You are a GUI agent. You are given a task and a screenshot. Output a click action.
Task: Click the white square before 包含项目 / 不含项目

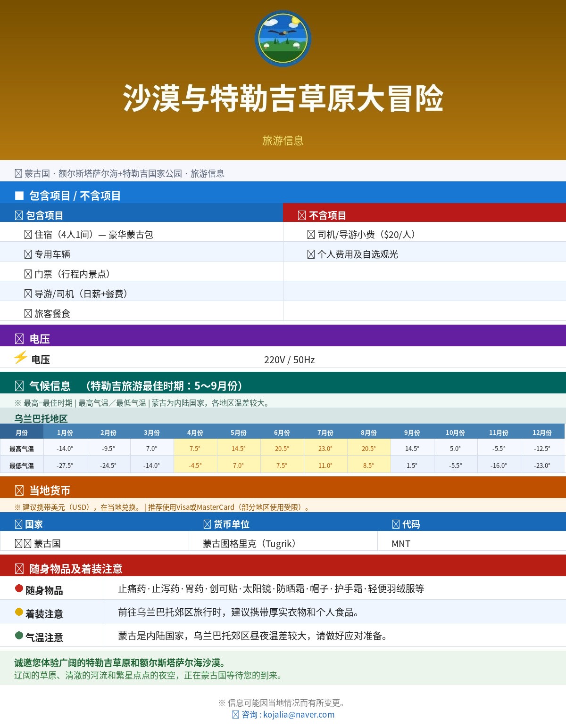[19, 195]
